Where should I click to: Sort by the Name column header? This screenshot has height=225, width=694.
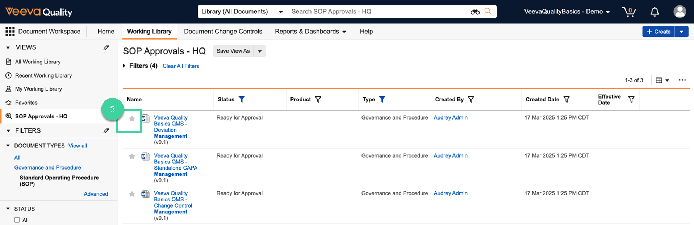[134, 99]
